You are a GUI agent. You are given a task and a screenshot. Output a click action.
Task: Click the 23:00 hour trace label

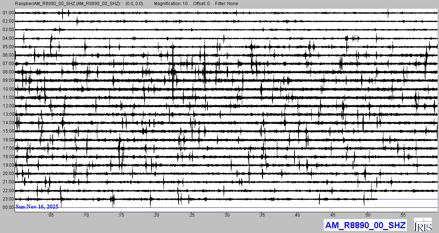pyautogui.click(x=8, y=199)
